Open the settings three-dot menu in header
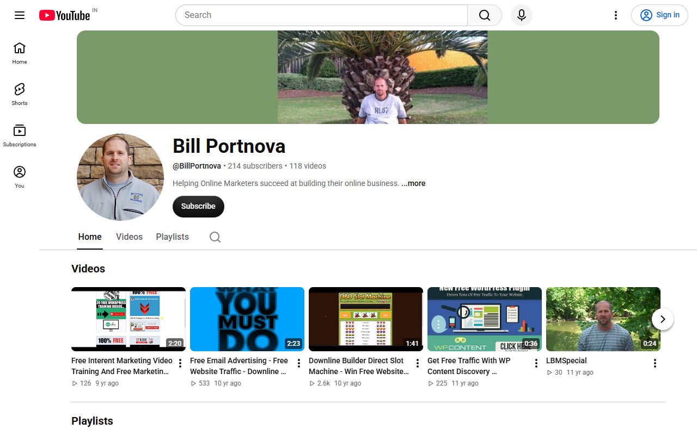The height and width of the screenshot is (435, 697). [616, 15]
